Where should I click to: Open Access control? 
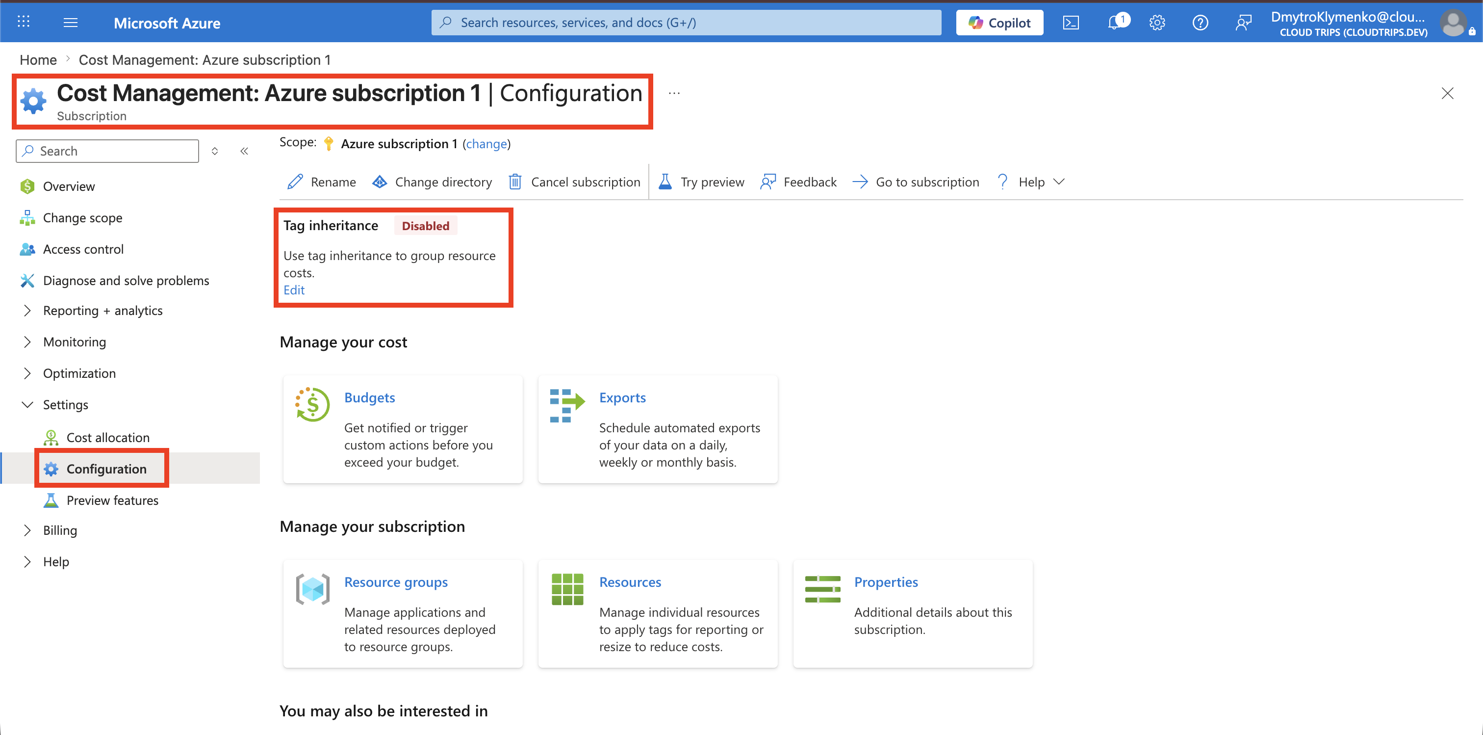coord(83,249)
